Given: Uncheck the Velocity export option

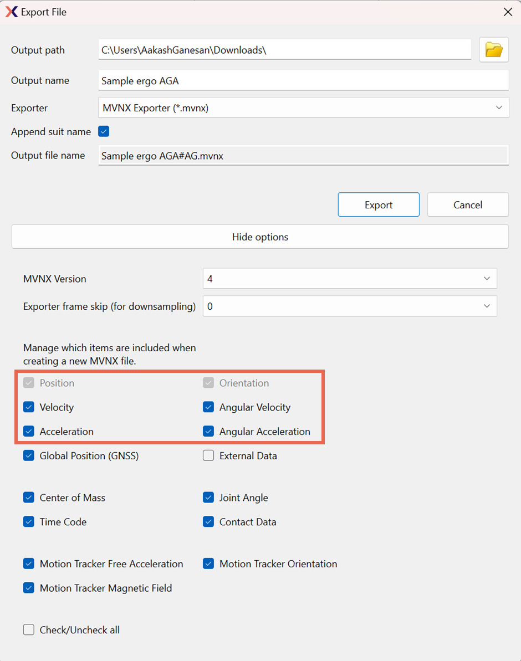Looking at the screenshot, I should (x=28, y=407).
